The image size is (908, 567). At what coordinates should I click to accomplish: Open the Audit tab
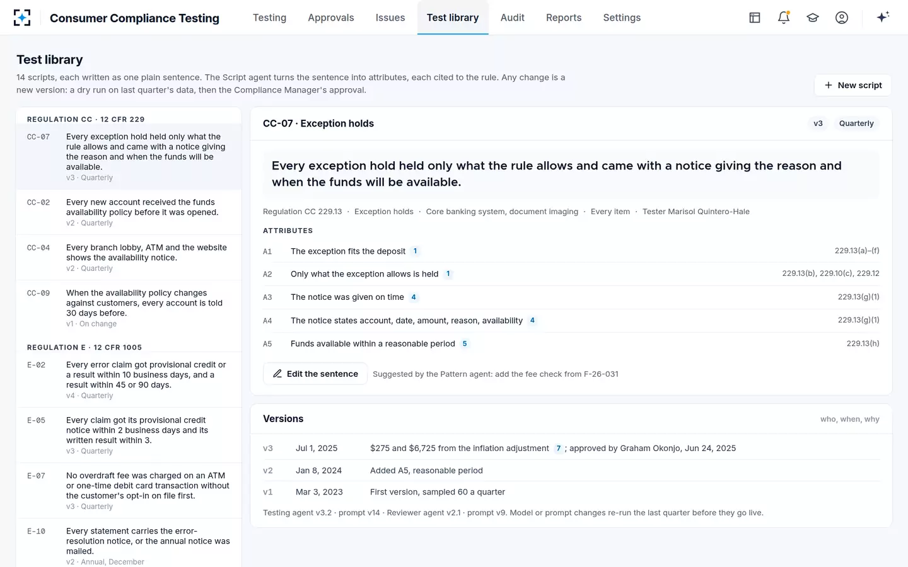click(x=513, y=18)
